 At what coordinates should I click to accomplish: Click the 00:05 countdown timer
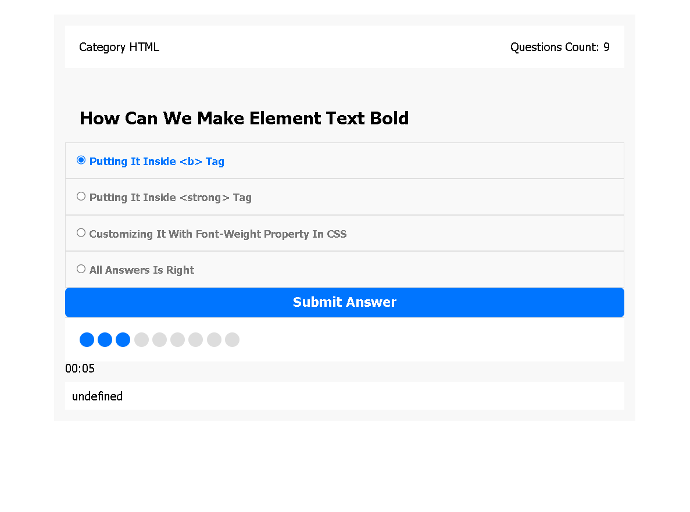(80, 368)
